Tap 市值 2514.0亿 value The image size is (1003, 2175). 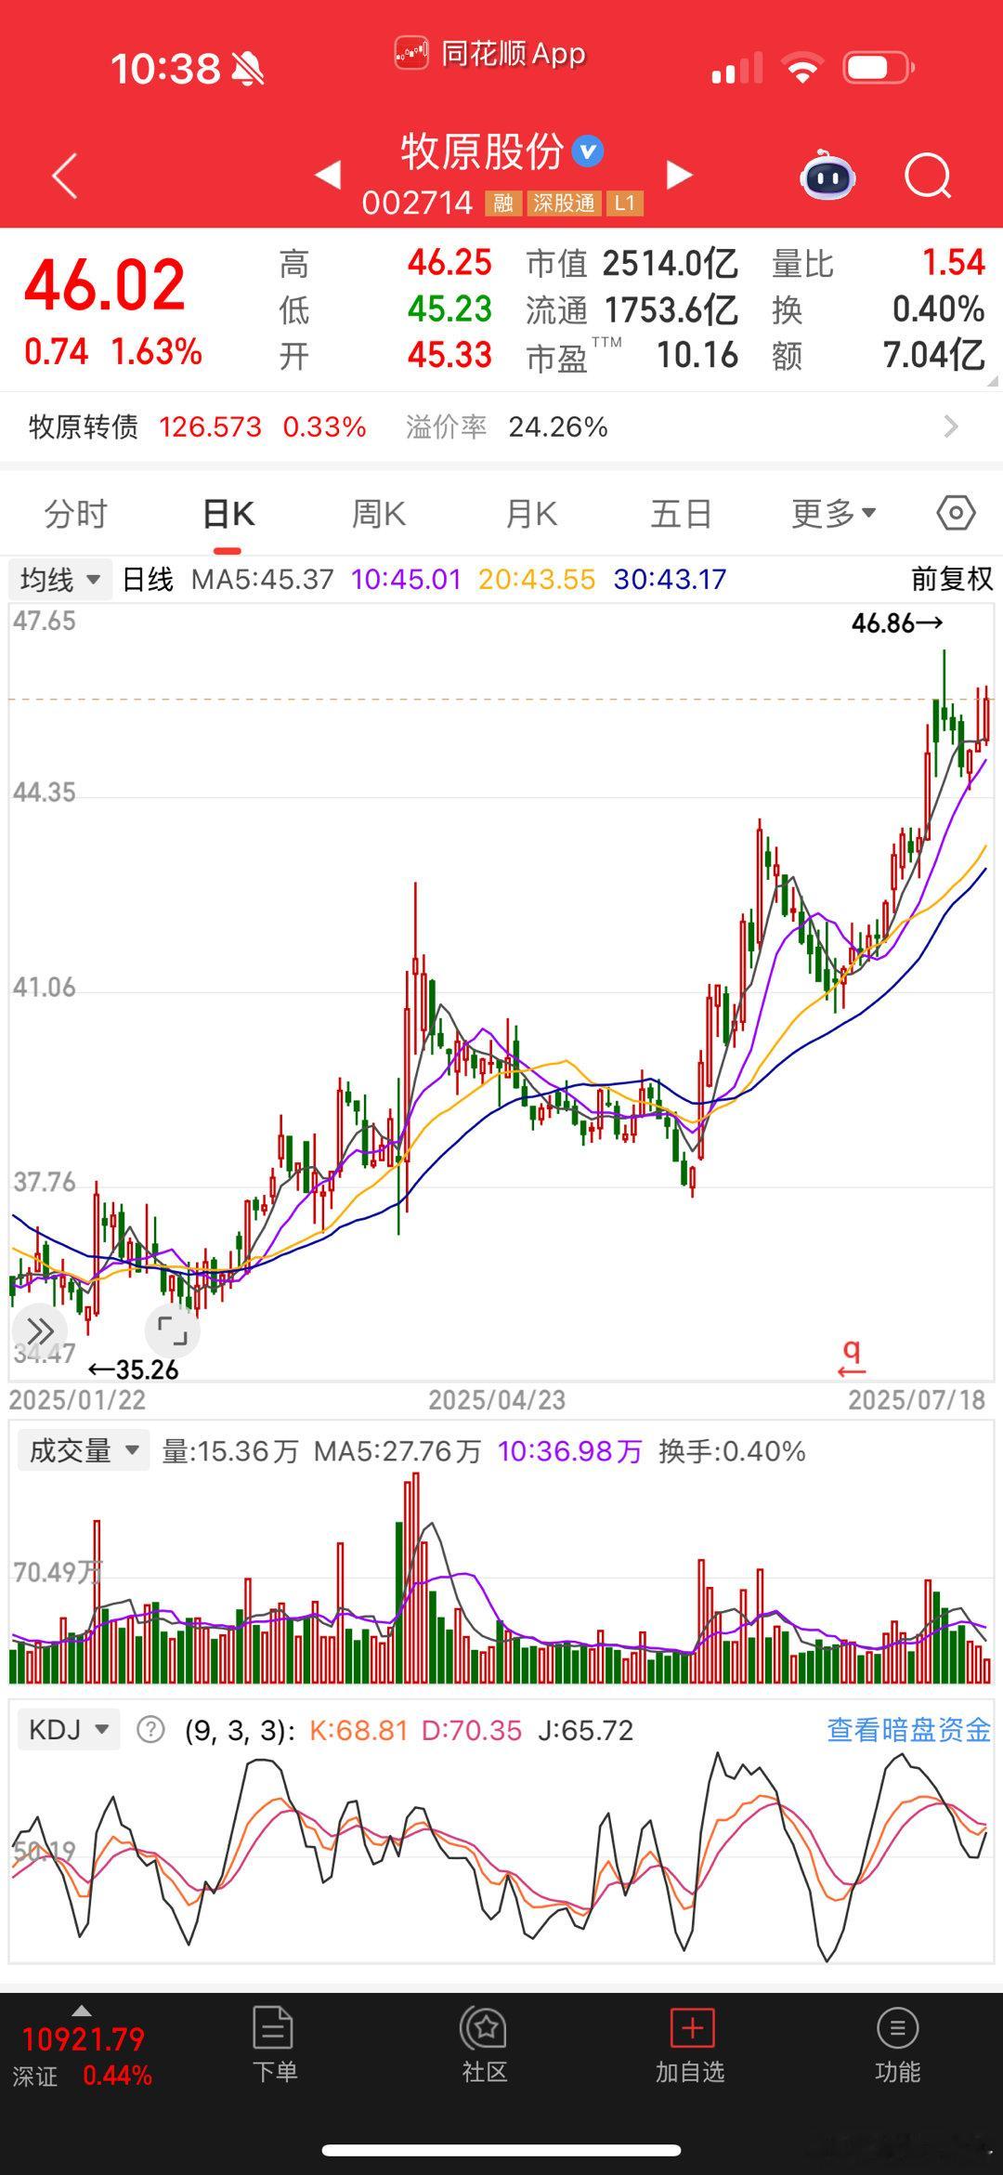click(x=670, y=264)
